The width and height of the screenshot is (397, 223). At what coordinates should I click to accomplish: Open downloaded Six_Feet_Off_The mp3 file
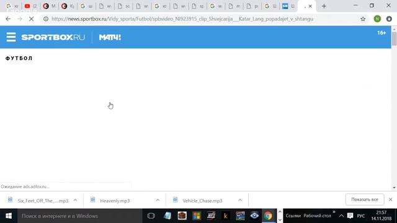click(x=38, y=201)
